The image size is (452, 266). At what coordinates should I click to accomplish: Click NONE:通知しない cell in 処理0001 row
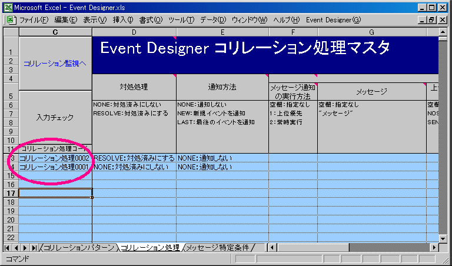point(222,167)
